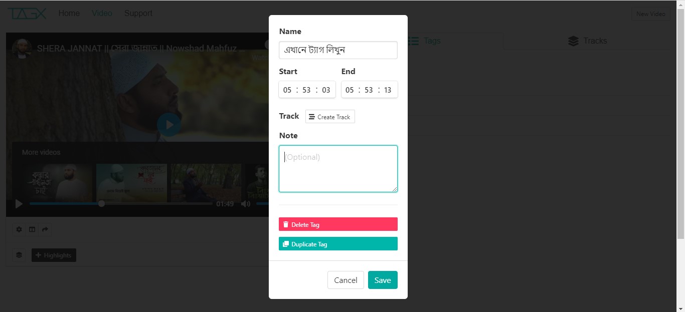
Task: Click the layers icon beside Highlights
Action: click(19, 255)
